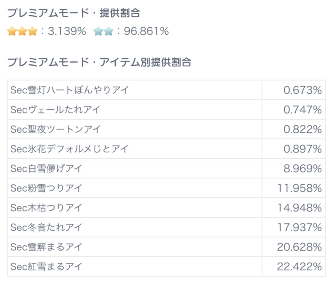Screen dimensions: 333x286
Task: Click the プレミアムモード・アイテム別提供割合 heading
Action: click(x=99, y=62)
